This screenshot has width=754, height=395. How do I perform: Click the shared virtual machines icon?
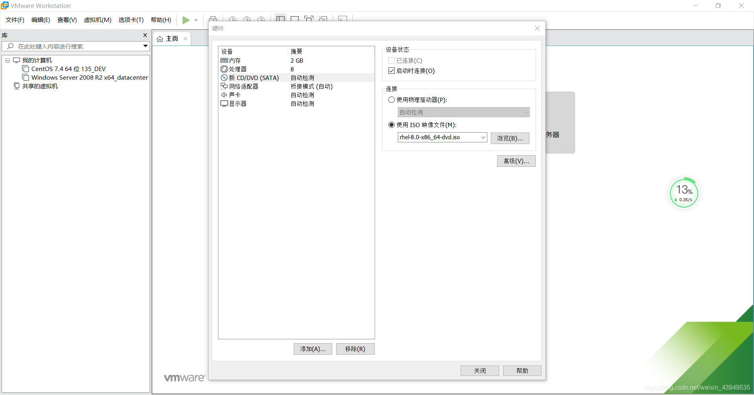pyautogui.click(x=16, y=86)
